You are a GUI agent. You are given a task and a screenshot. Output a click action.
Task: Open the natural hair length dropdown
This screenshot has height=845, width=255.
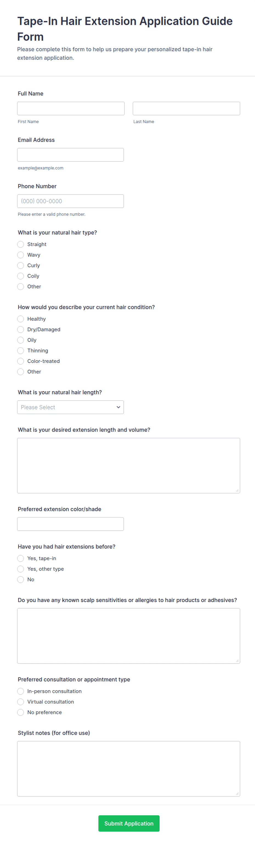coord(70,407)
